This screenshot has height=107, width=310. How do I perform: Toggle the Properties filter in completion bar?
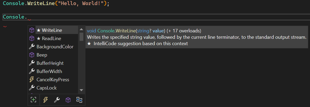(57, 100)
